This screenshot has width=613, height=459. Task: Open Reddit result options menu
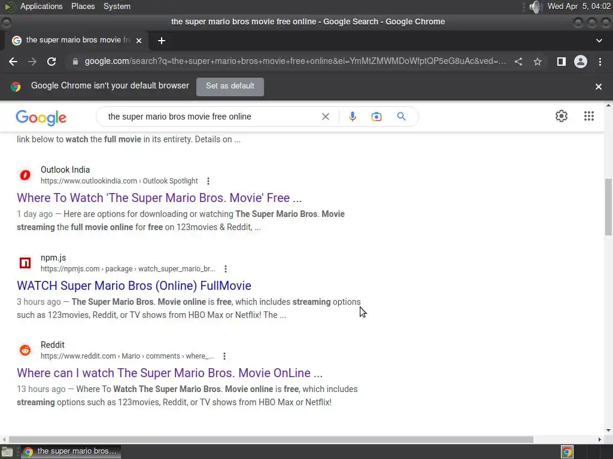[224, 356]
